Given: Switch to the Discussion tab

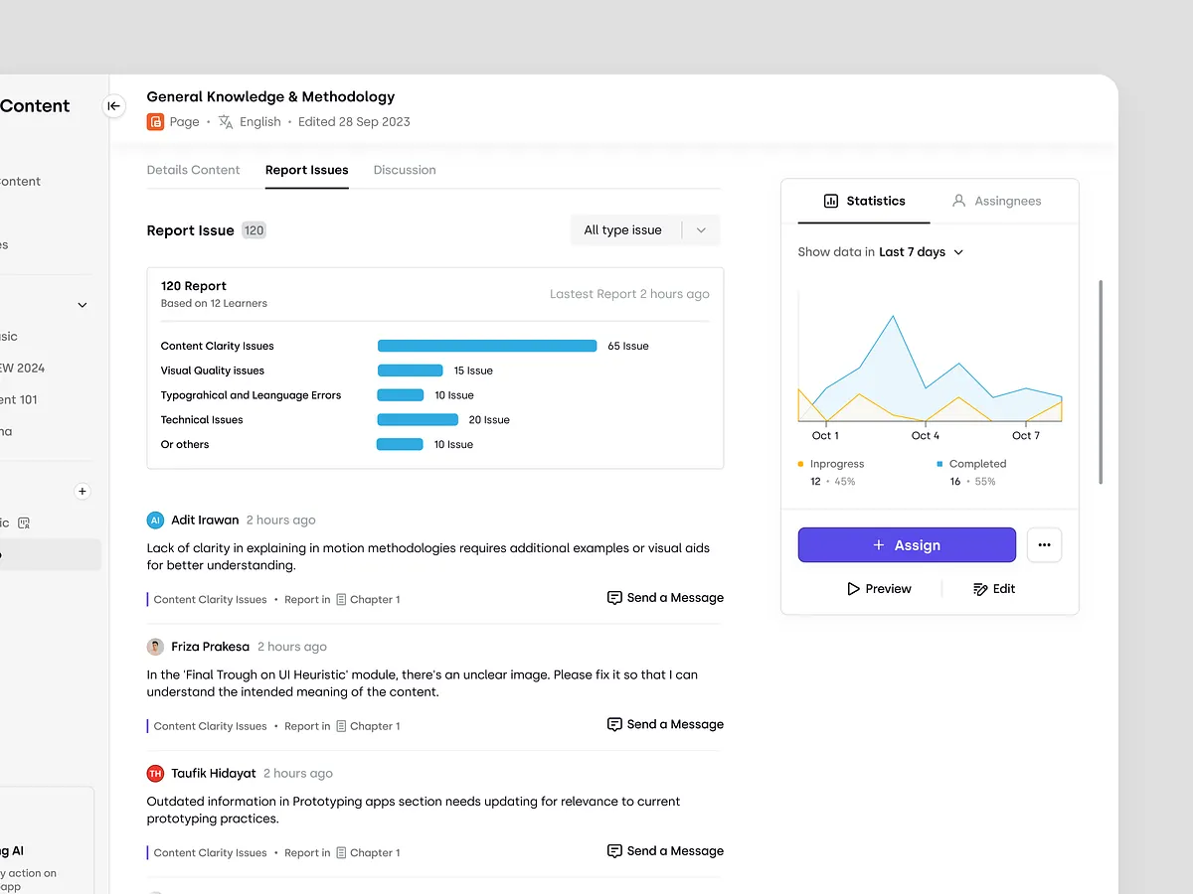Looking at the screenshot, I should click(405, 170).
